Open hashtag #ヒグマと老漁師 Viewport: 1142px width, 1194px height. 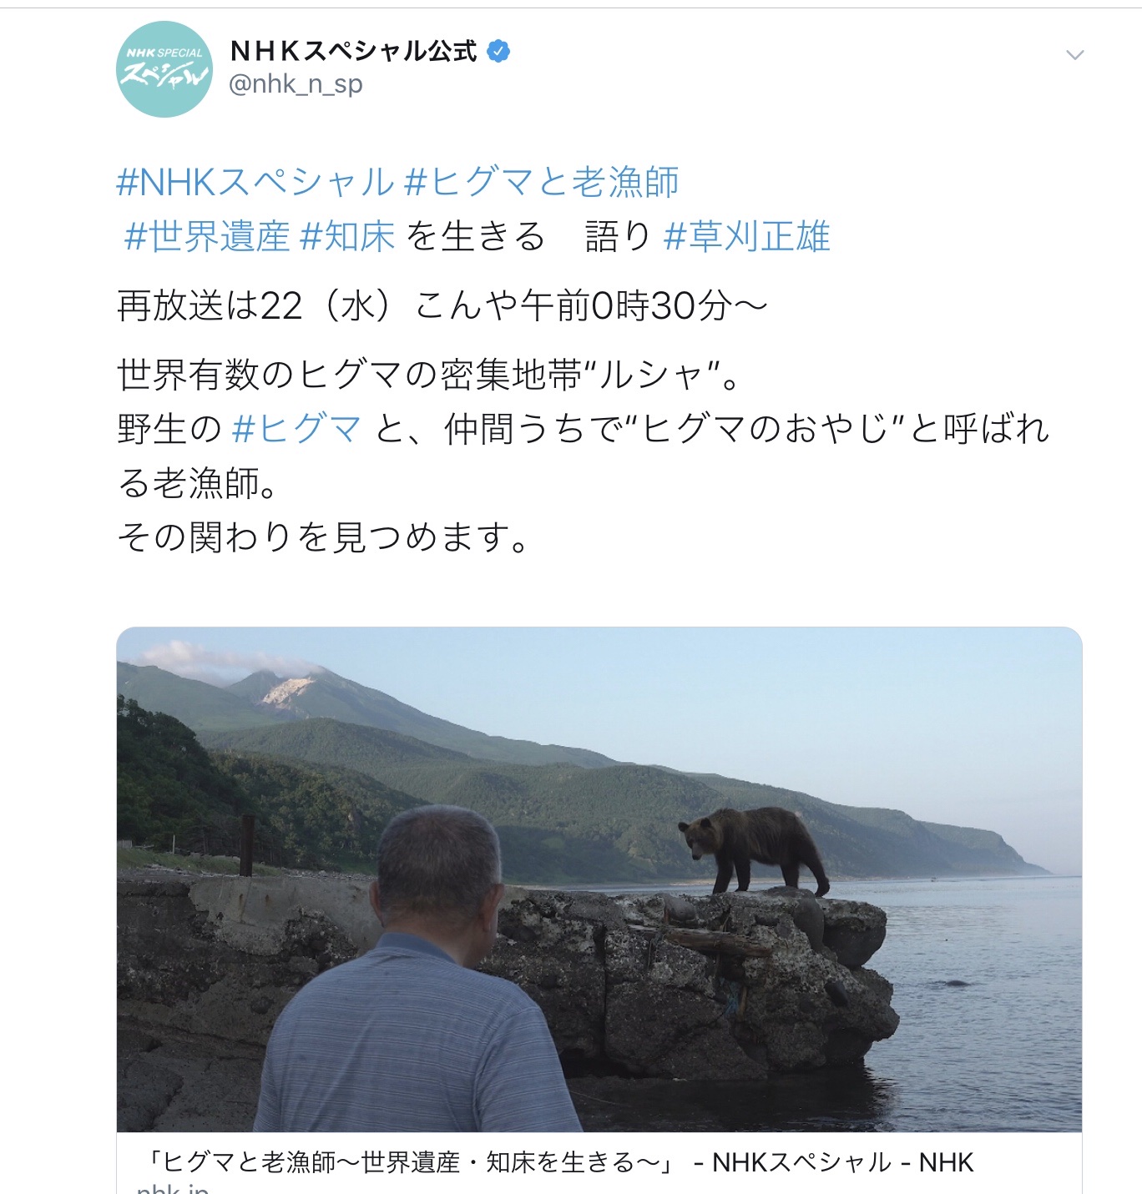pyautogui.click(x=542, y=182)
